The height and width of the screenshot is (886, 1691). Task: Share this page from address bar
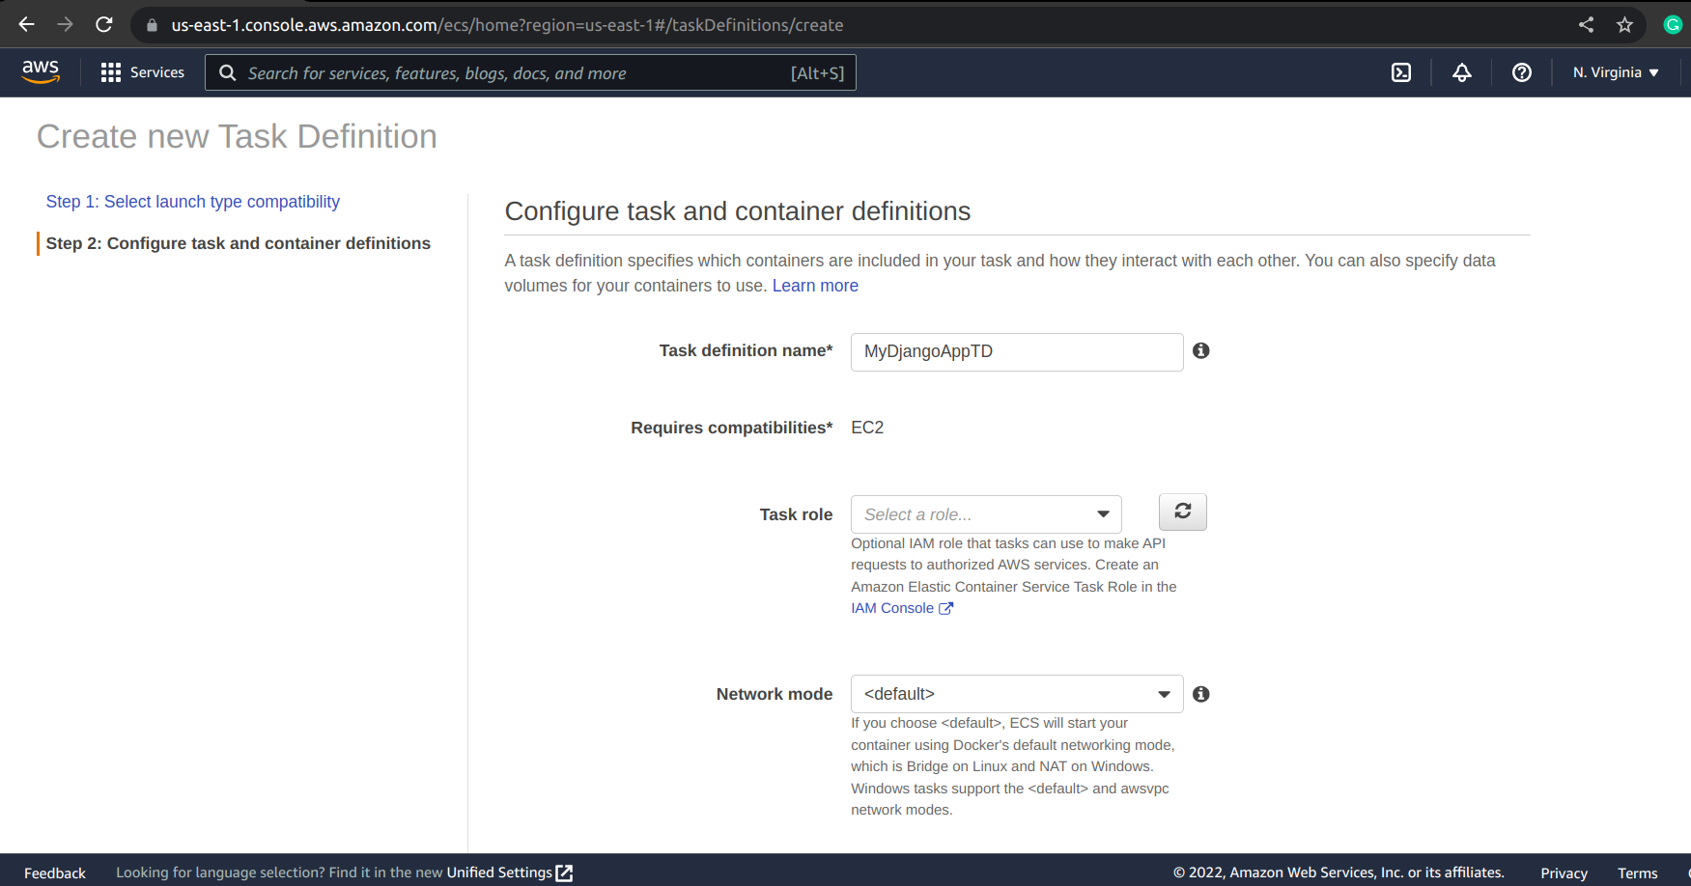(x=1586, y=25)
